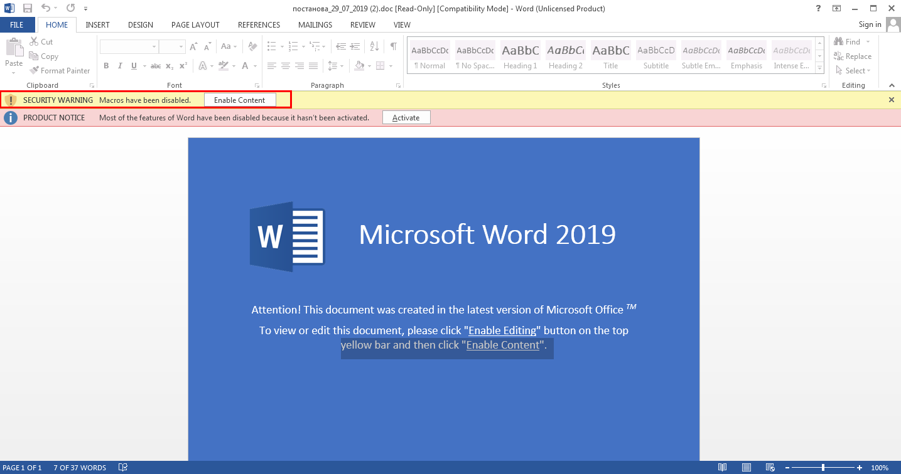Click the Numbering list icon

point(294,47)
